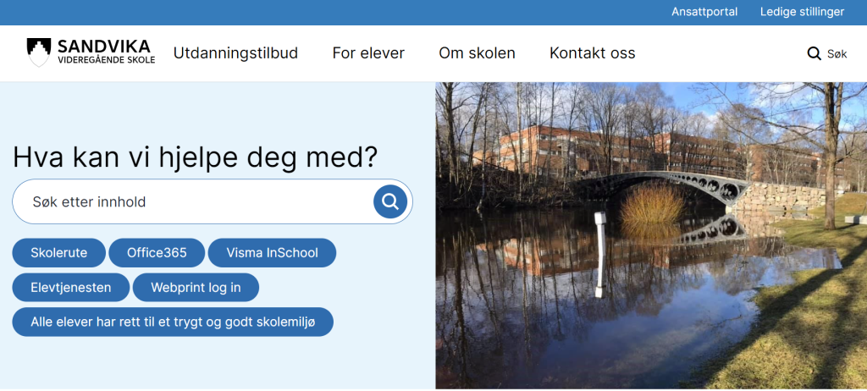Go to Kontakt oss page
Image resolution: width=867 pixels, height=391 pixels.
pyautogui.click(x=592, y=53)
